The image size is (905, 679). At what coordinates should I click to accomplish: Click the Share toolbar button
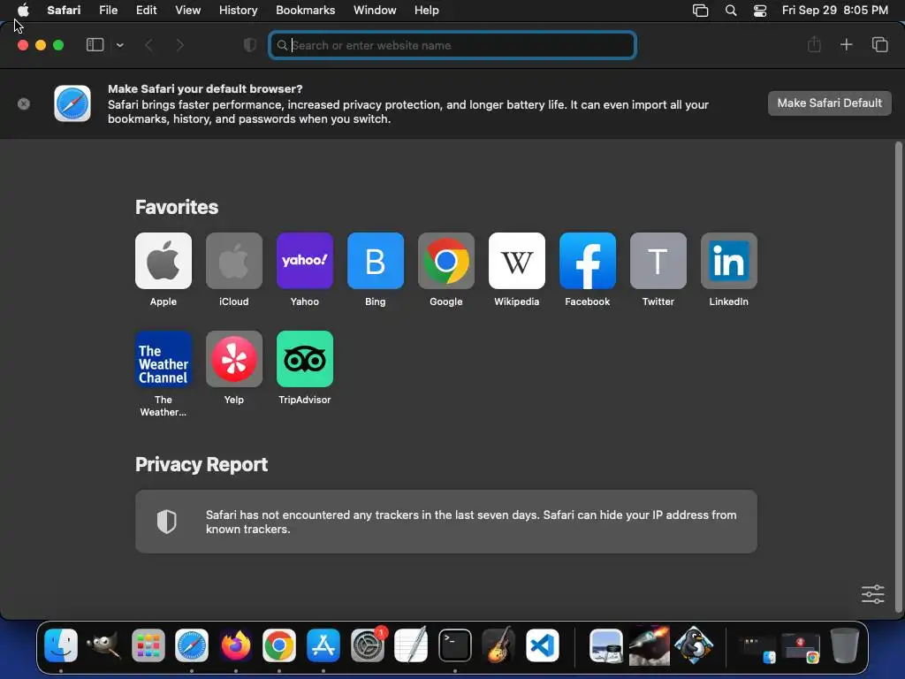pyautogui.click(x=814, y=44)
